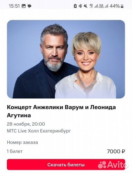
Task: Tap the picture notification icon in status bar
Action: click(24, 6)
